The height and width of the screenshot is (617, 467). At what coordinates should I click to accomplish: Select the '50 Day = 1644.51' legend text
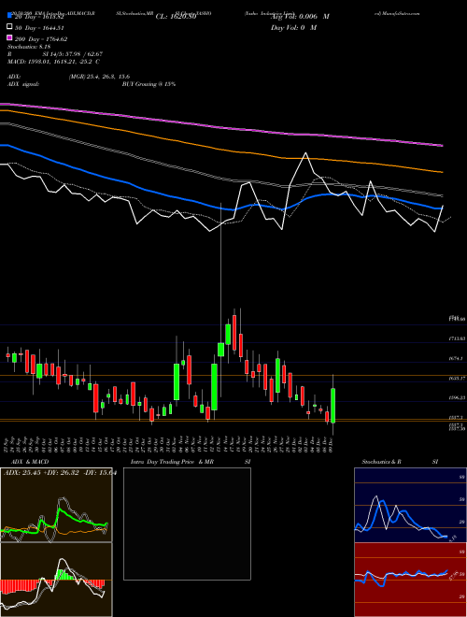40,28
